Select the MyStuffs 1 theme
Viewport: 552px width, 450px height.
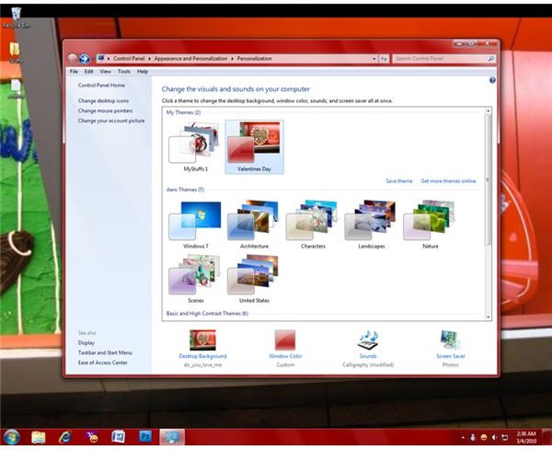195,147
